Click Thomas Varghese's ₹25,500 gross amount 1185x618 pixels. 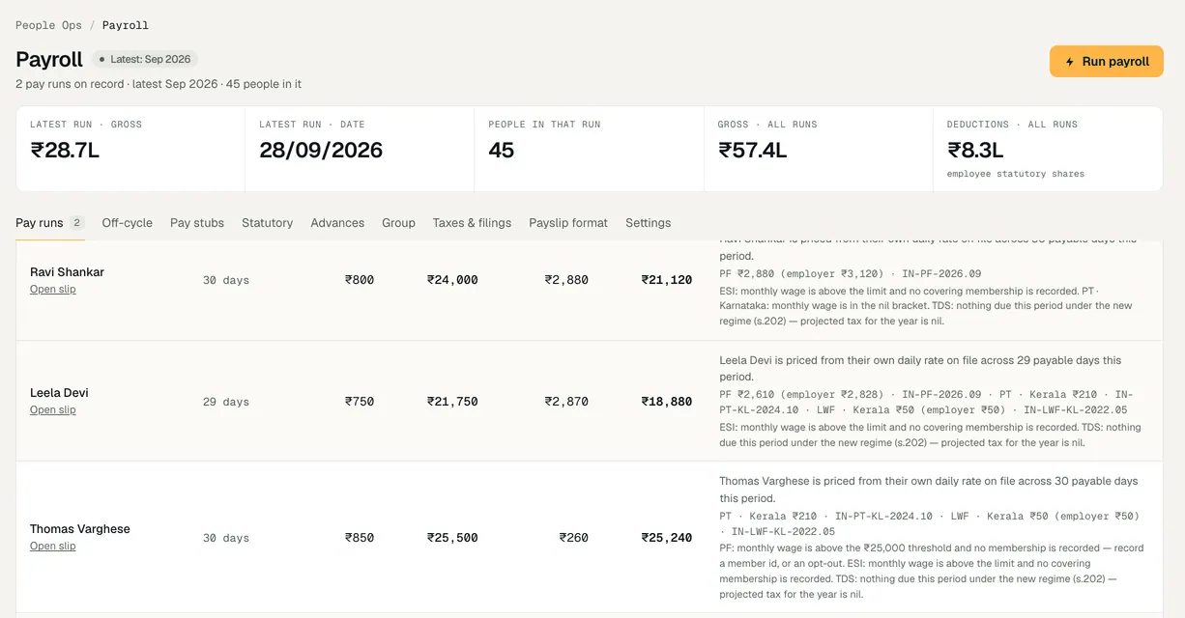click(x=452, y=538)
